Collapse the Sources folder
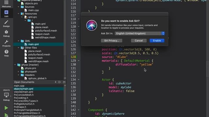The width and height of the screenshot is (209, 117). (18, 7)
